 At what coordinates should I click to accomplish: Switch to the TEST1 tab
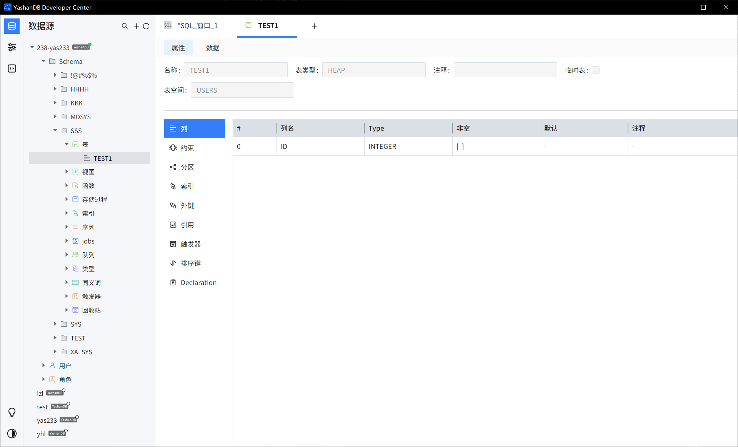(x=268, y=26)
